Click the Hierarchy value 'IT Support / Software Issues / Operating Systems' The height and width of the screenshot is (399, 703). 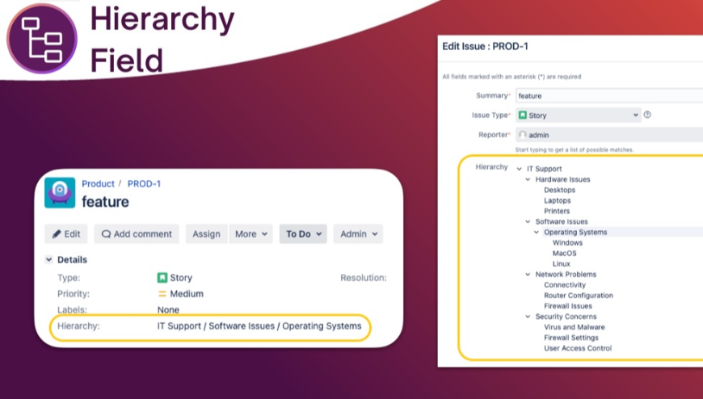click(x=259, y=326)
